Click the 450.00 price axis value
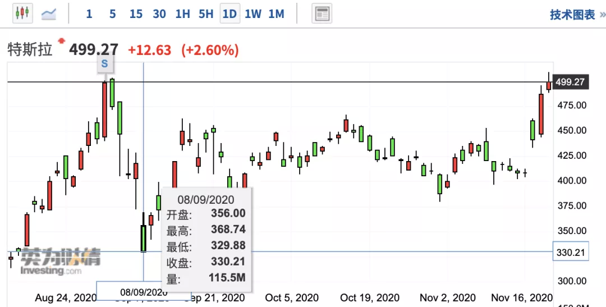Image resolution: width=606 pixels, height=307 pixels. (571, 130)
